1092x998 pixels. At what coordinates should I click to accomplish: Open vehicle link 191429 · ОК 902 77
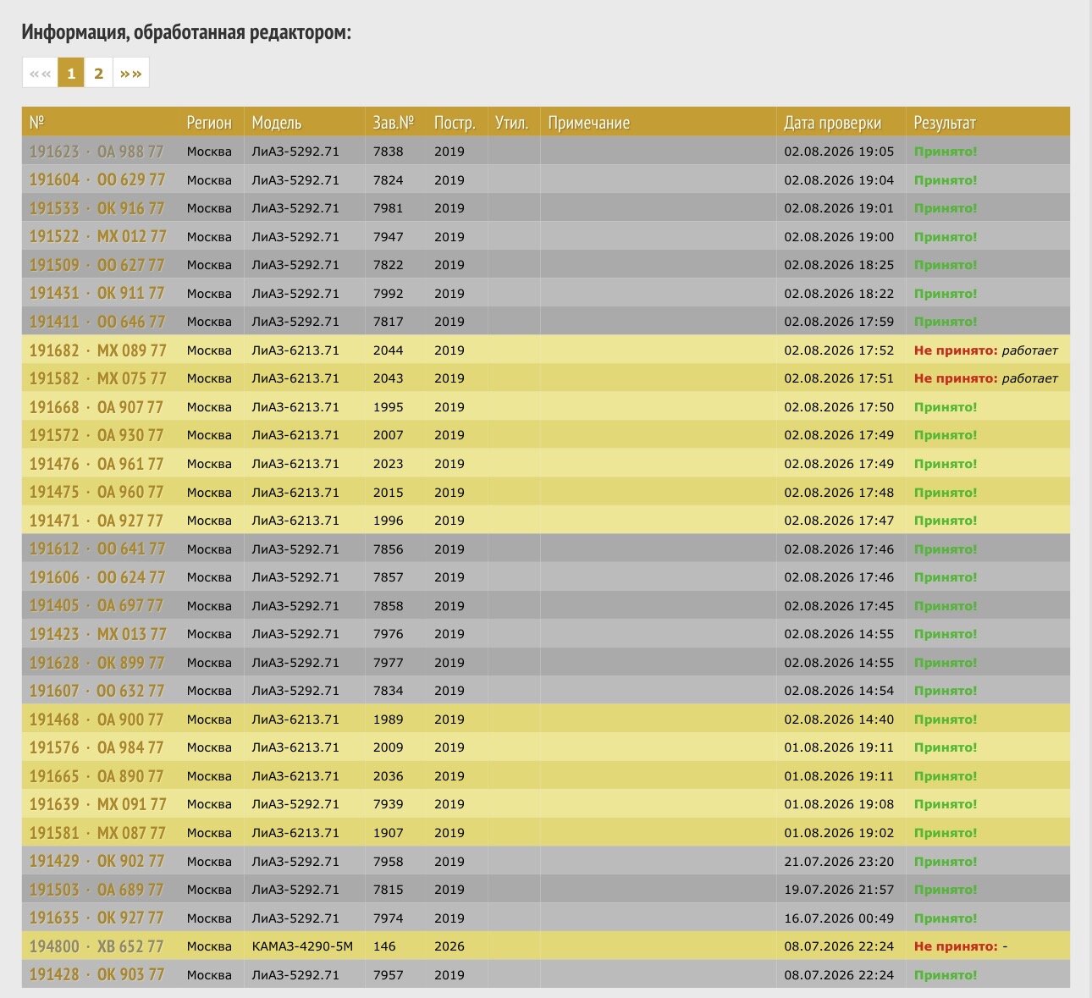click(97, 861)
